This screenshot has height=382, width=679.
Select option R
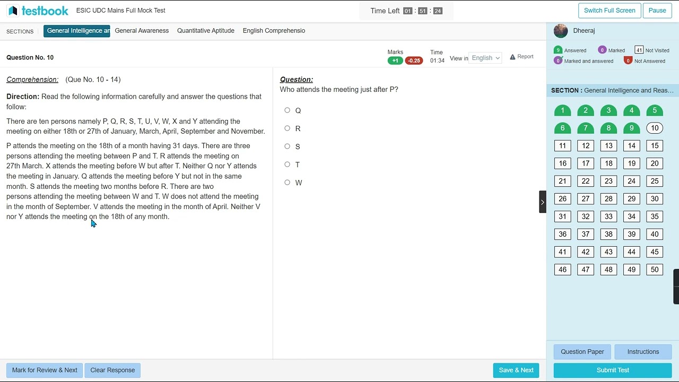point(287,128)
